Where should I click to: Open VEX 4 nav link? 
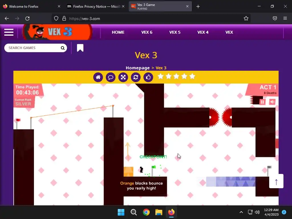203,32
